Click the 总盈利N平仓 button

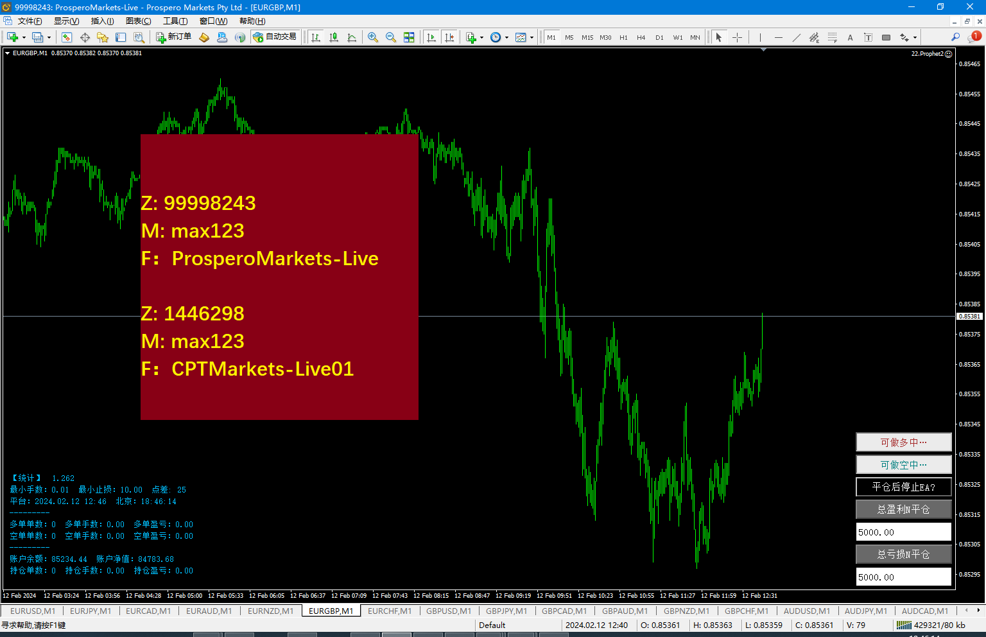tap(904, 509)
